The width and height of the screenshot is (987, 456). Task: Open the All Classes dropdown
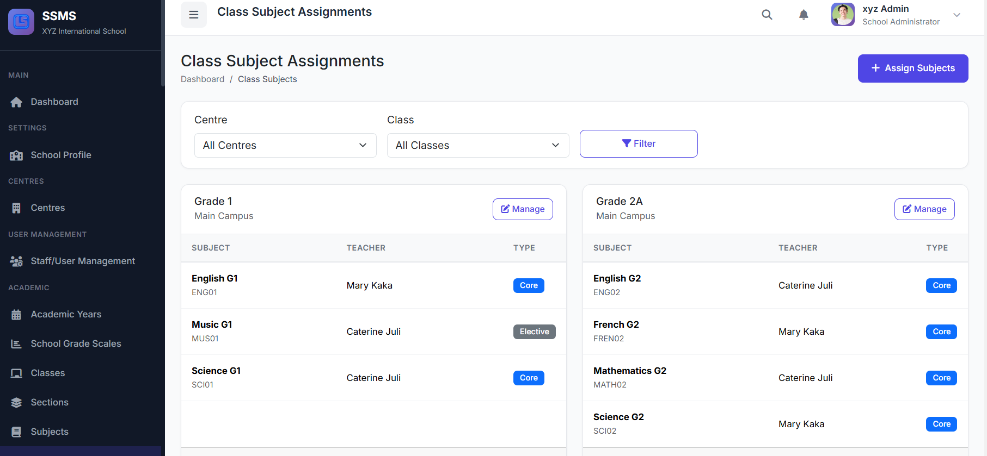coord(478,145)
